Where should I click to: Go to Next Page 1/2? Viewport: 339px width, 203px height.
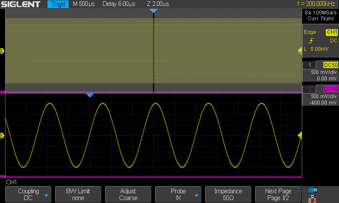tap(278, 195)
